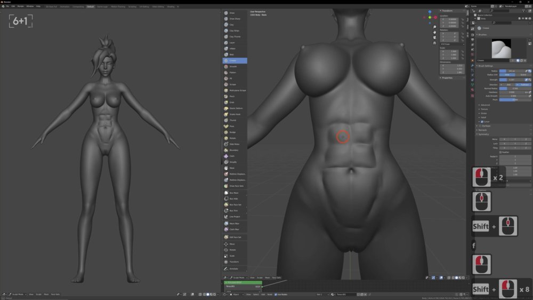Select the Multi-plane Scrape brush
The image size is (533, 300).
coord(235,90)
